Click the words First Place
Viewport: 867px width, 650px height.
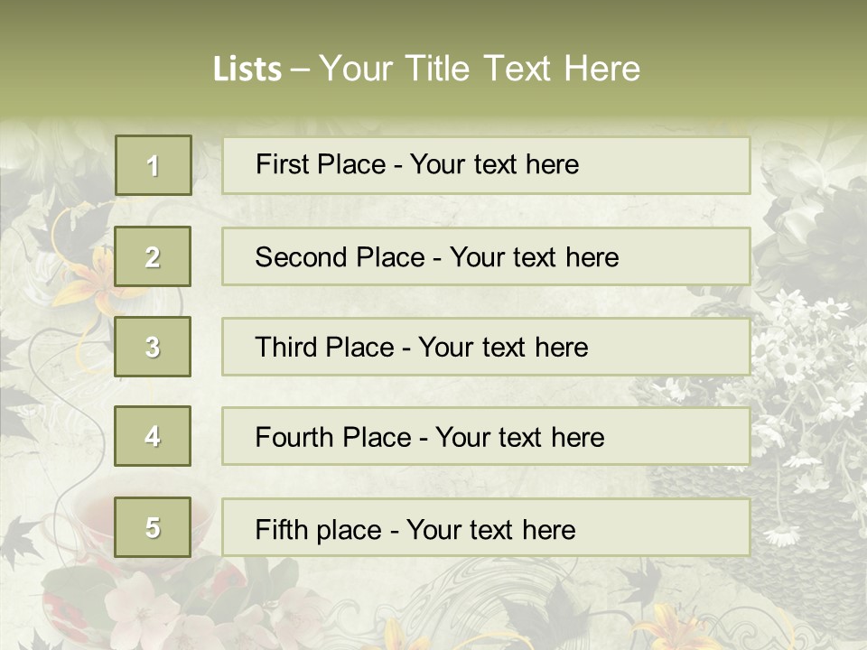[321, 164]
